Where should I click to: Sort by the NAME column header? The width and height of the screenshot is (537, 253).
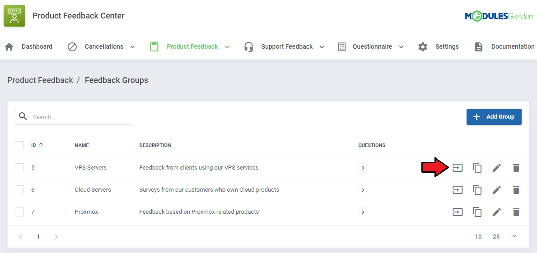[82, 145]
